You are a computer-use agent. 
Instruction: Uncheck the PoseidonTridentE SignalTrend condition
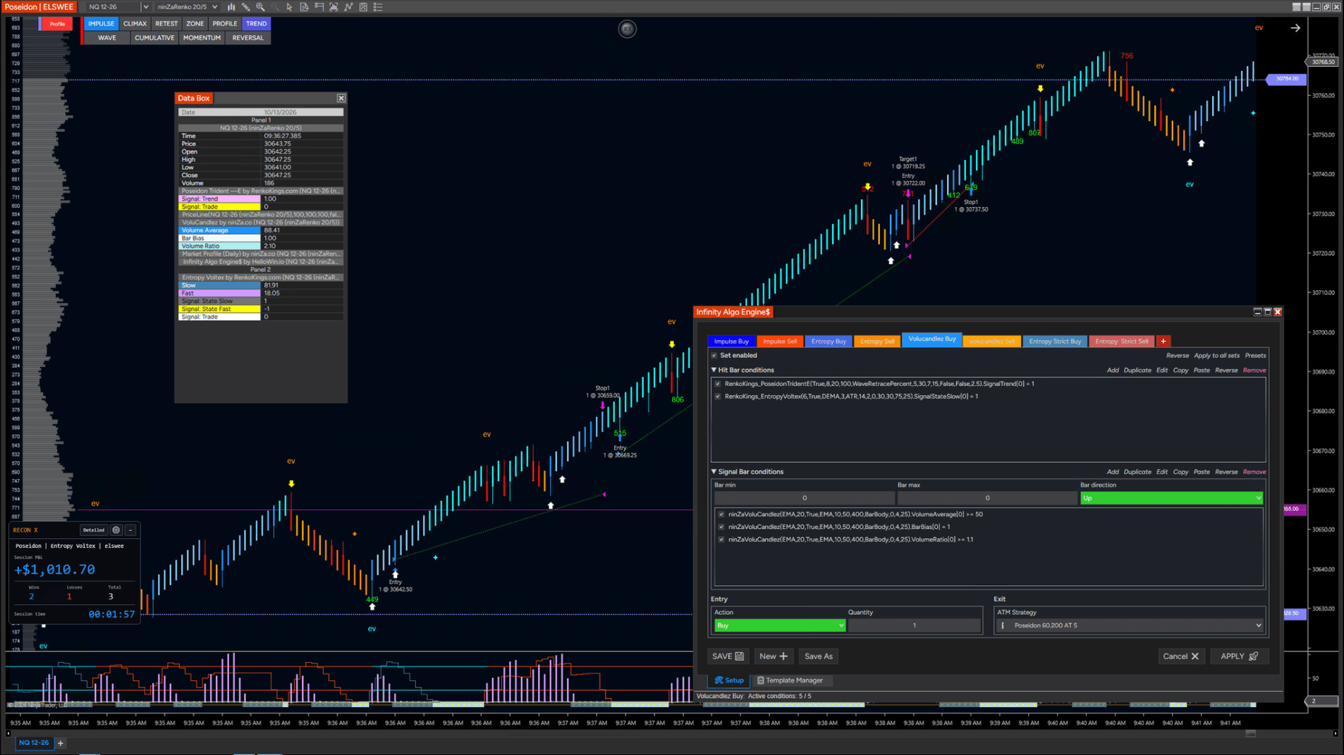[x=718, y=384]
